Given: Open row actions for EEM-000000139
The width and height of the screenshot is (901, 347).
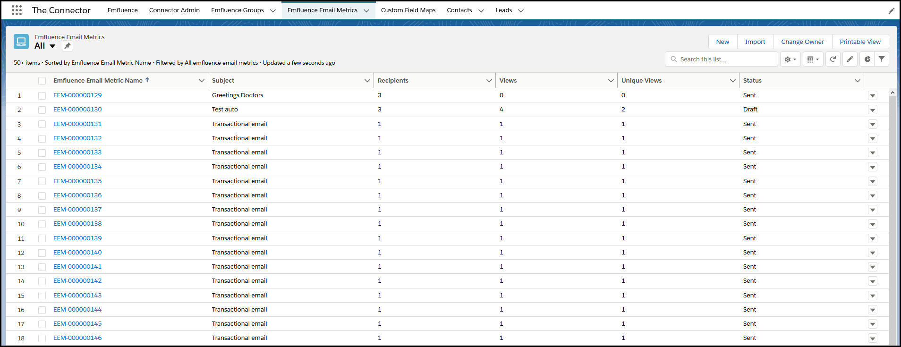Looking at the screenshot, I should click(873, 238).
